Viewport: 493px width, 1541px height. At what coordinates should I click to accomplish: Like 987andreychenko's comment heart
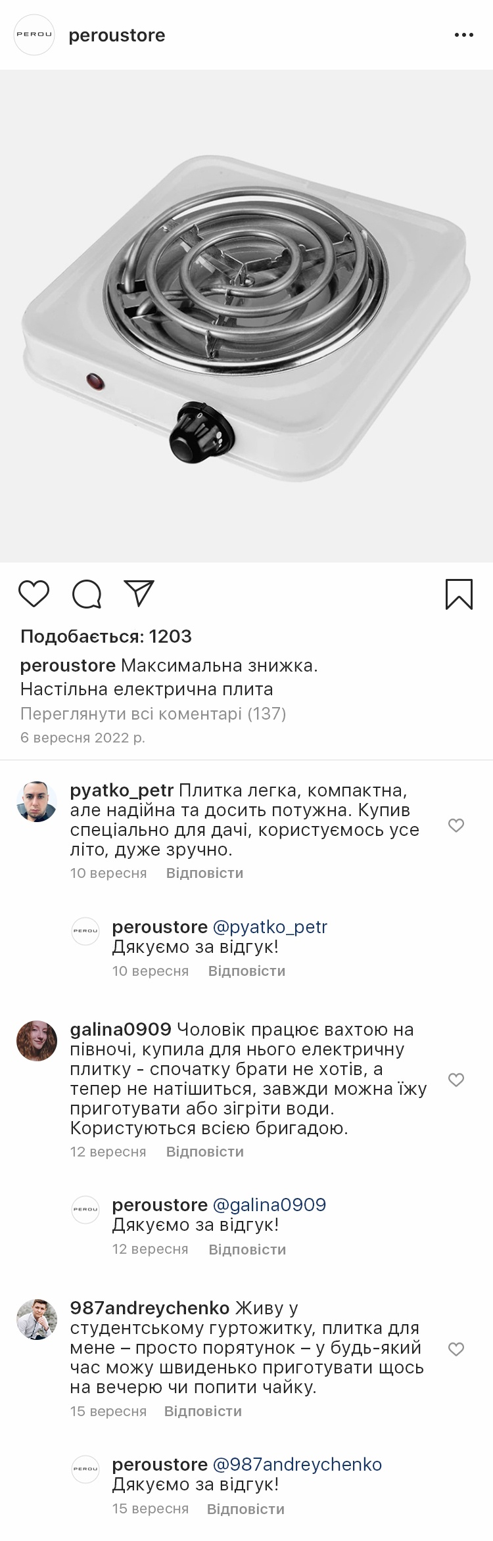click(456, 1349)
